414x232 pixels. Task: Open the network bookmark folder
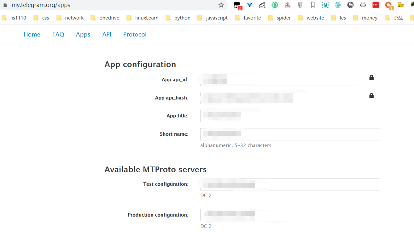[70, 18]
